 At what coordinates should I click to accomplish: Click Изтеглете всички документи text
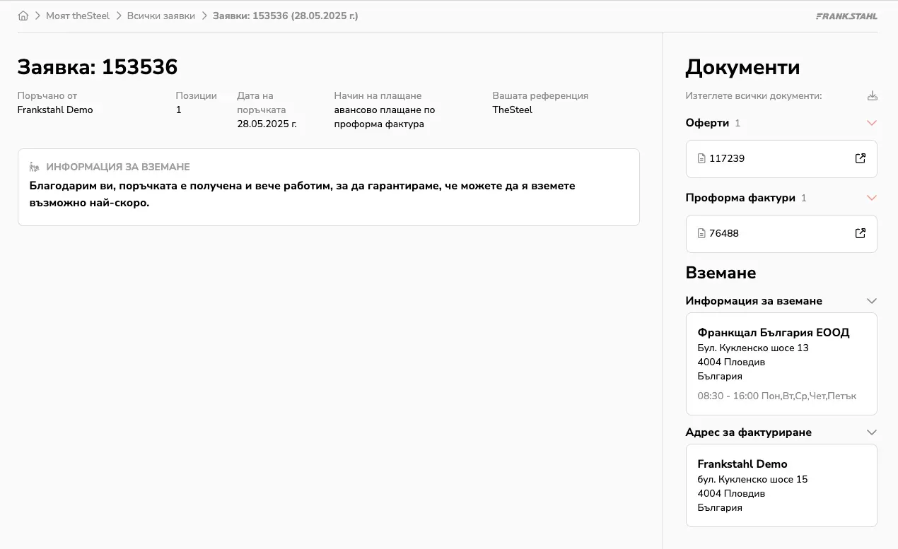[x=754, y=96]
